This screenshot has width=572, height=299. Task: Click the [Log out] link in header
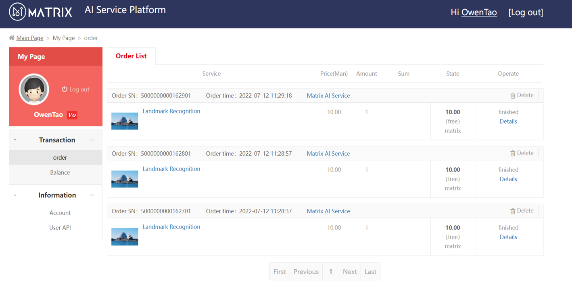(525, 12)
